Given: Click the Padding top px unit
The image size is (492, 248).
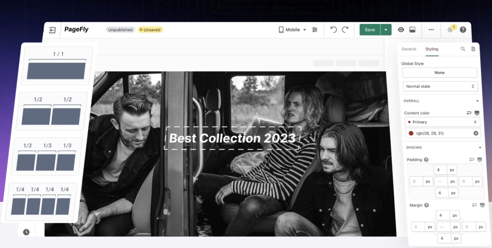Looking at the screenshot, I should (x=452, y=170).
